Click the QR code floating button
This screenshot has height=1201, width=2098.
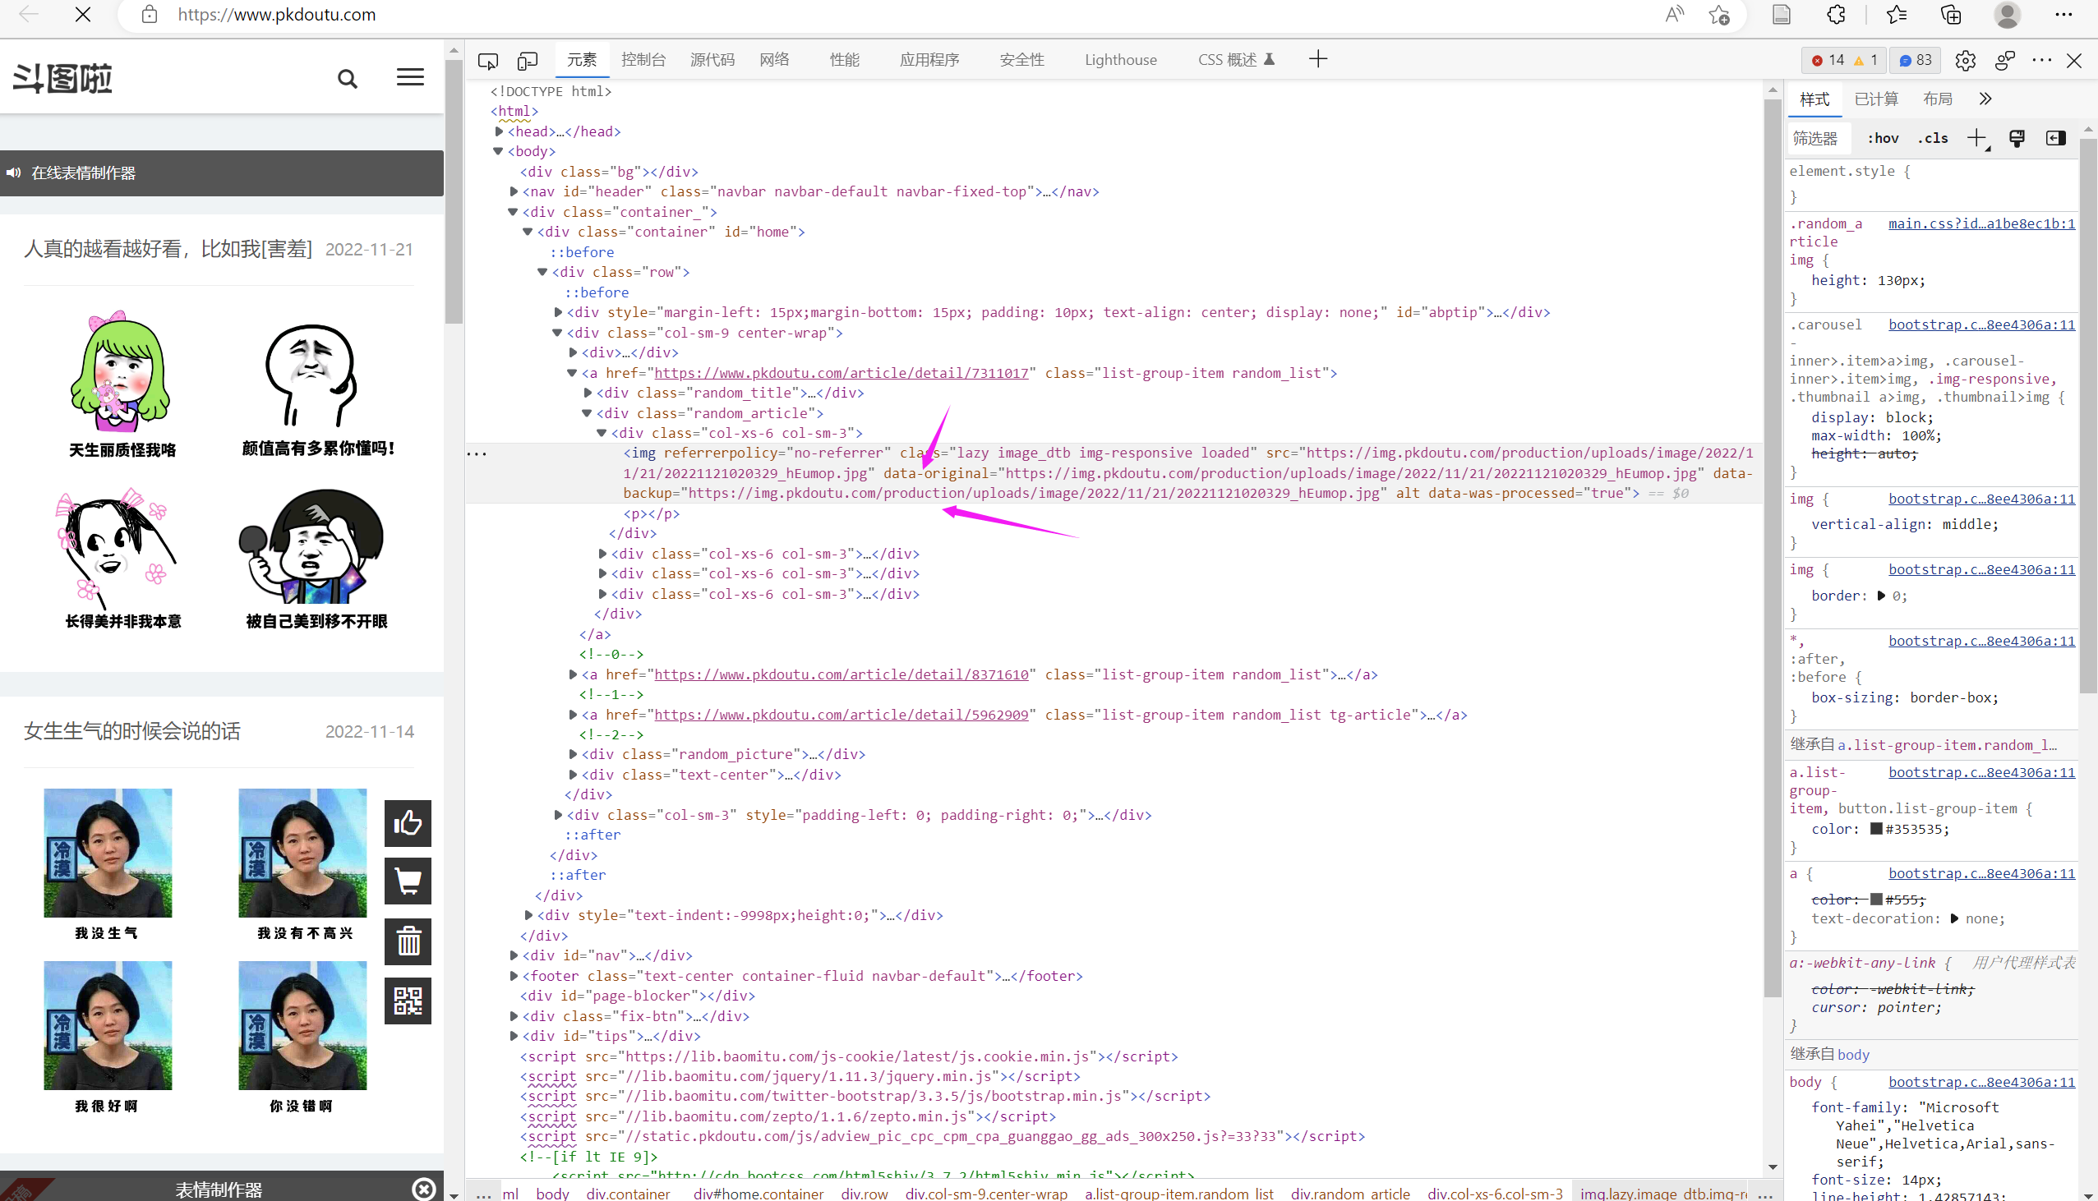click(408, 1001)
